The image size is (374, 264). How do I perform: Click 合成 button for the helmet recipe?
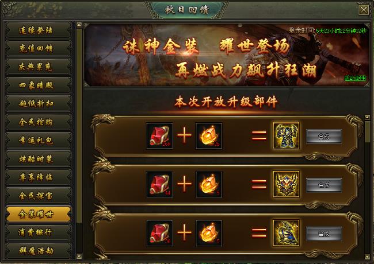(x=324, y=185)
